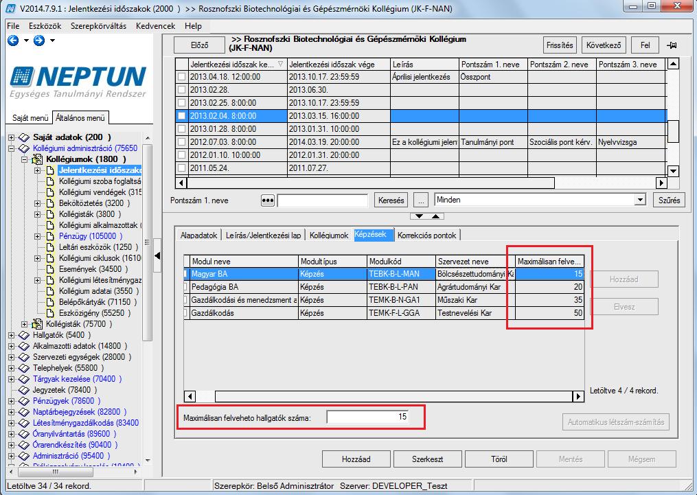Click the Kollégisták (75700) folder icon

pyautogui.click(x=38, y=324)
